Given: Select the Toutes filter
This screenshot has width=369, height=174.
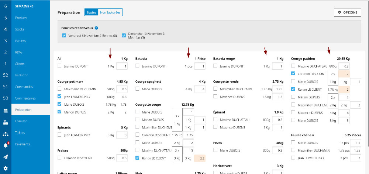Looking at the screenshot, I should 91,12.
